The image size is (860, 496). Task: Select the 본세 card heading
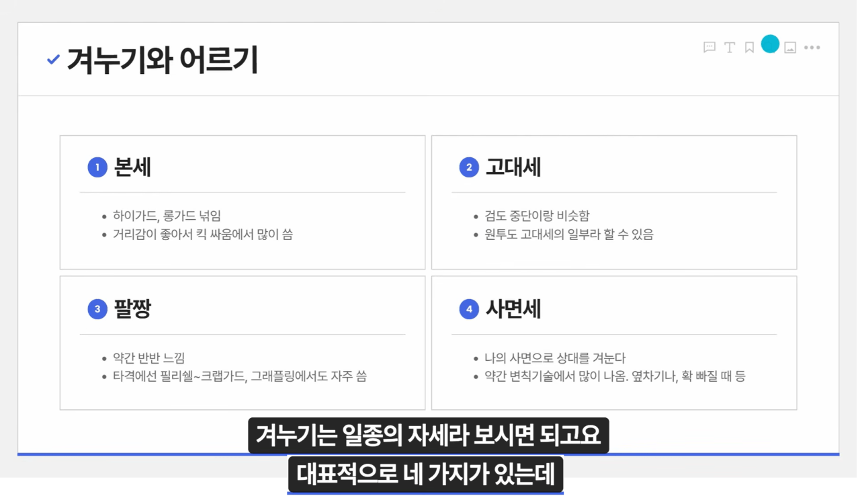click(x=132, y=167)
